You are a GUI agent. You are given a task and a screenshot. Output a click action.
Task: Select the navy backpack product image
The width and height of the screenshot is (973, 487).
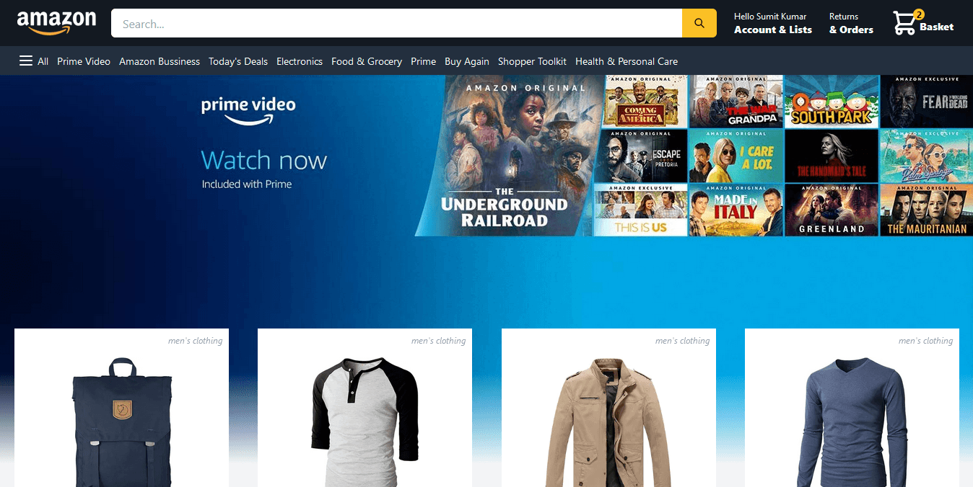pyautogui.click(x=122, y=421)
